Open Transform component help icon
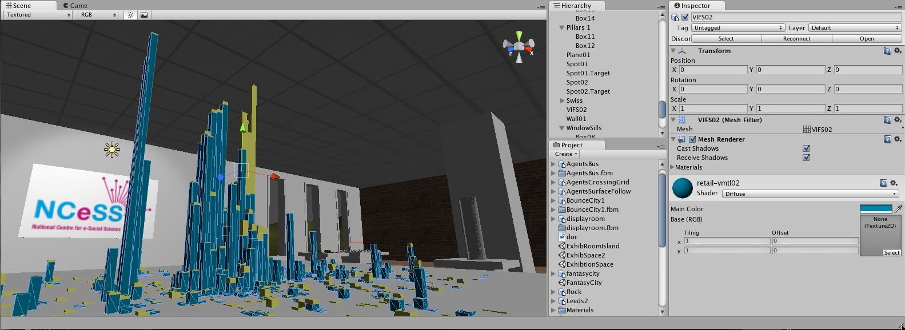 [887, 51]
